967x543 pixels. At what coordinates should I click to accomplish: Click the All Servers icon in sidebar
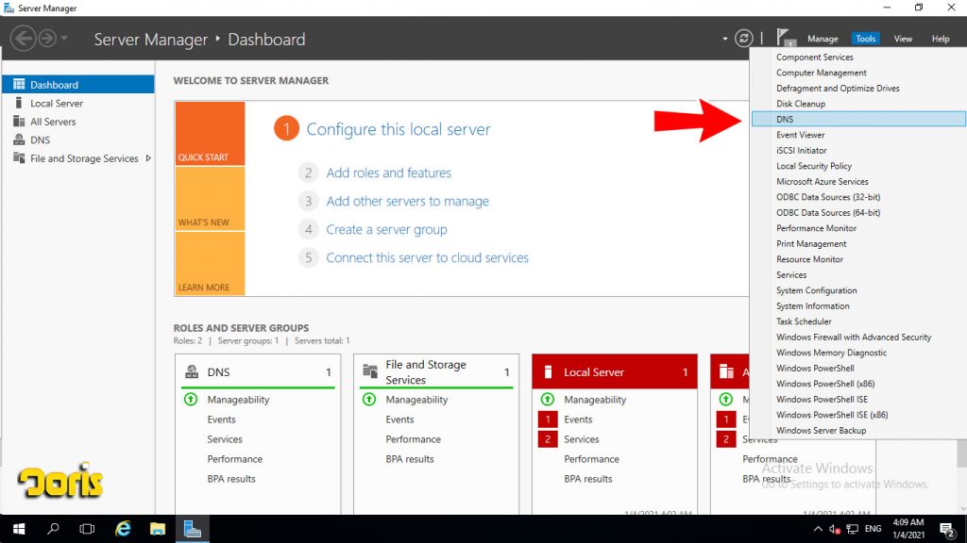pos(19,122)
